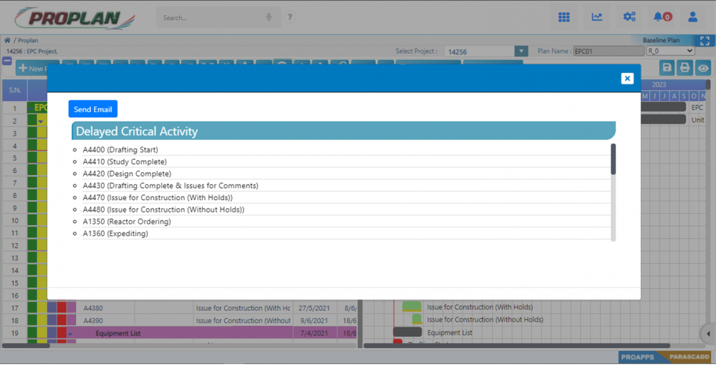Click the print icon

point(684,68)
